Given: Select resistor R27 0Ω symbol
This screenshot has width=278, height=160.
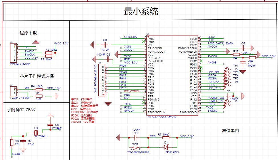Looking at the screenshot, I should [236, 54].
